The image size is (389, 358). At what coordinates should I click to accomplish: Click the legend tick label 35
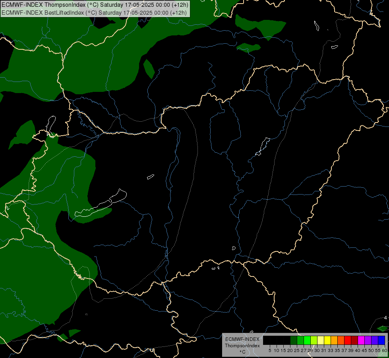[x=337, y=350]
